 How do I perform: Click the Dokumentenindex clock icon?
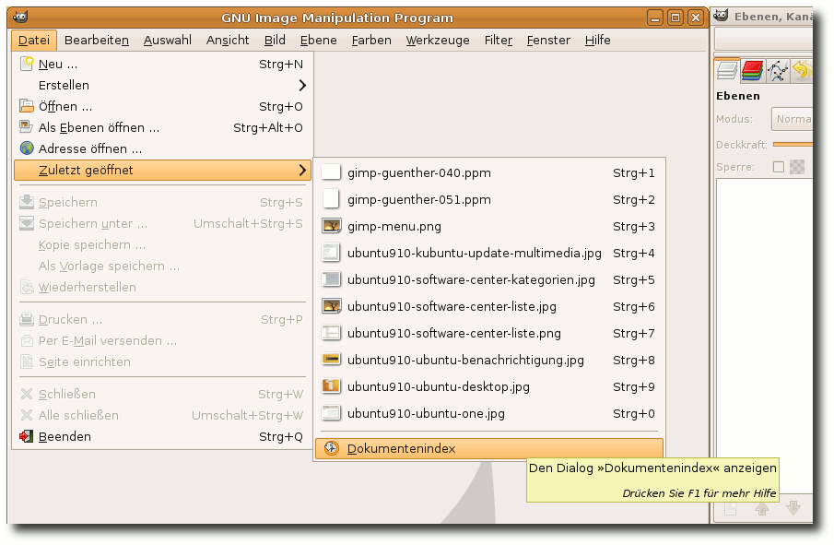point(332,449)
